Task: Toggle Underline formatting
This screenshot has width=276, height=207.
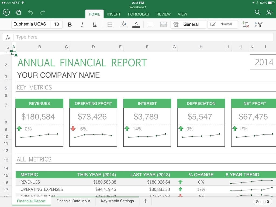Action: point(95,25)
